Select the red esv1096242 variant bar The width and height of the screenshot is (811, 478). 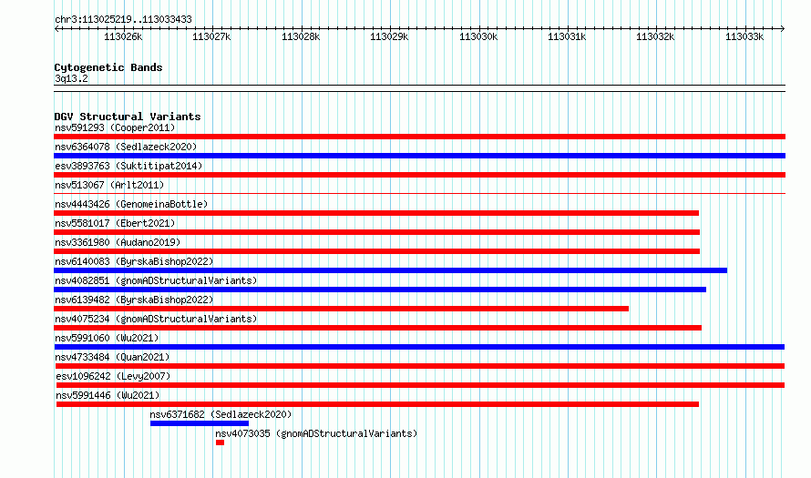point(420,385)
